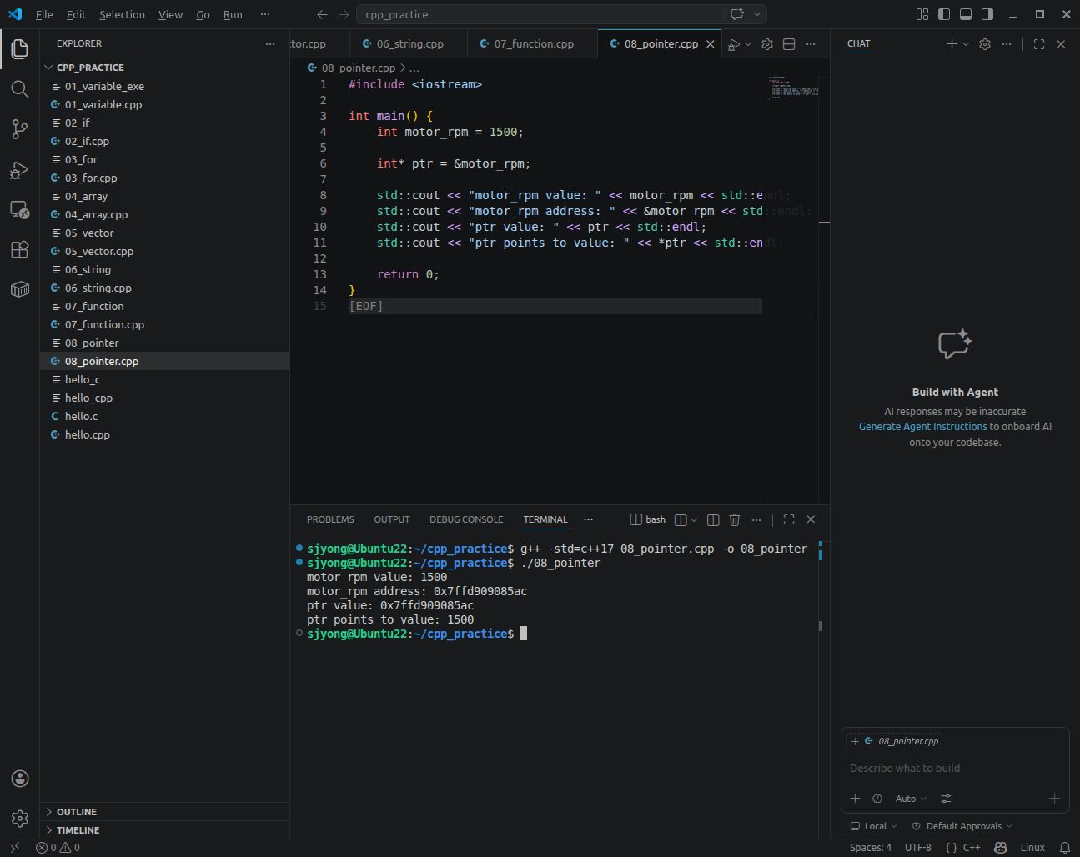This screenshot has width=1080, height=857.
Task: Start a new chat with plus icon
Action: click(952, 44)
